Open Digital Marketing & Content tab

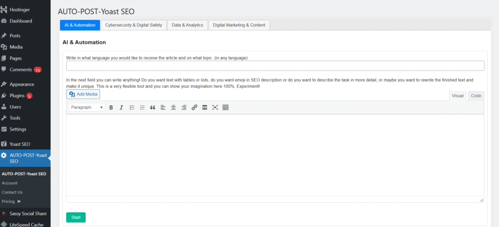(239, 25)
